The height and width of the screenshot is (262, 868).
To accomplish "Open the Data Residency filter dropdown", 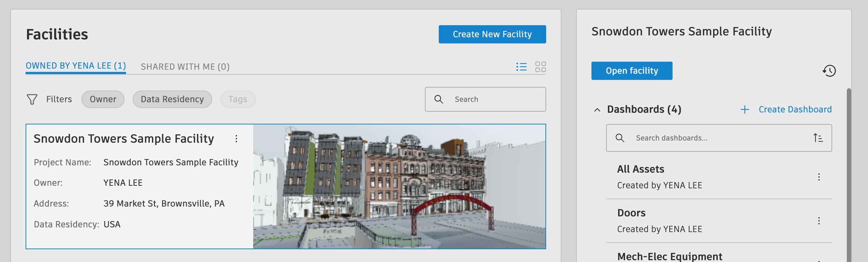I will pyautogui.click(x=172, y=99).
